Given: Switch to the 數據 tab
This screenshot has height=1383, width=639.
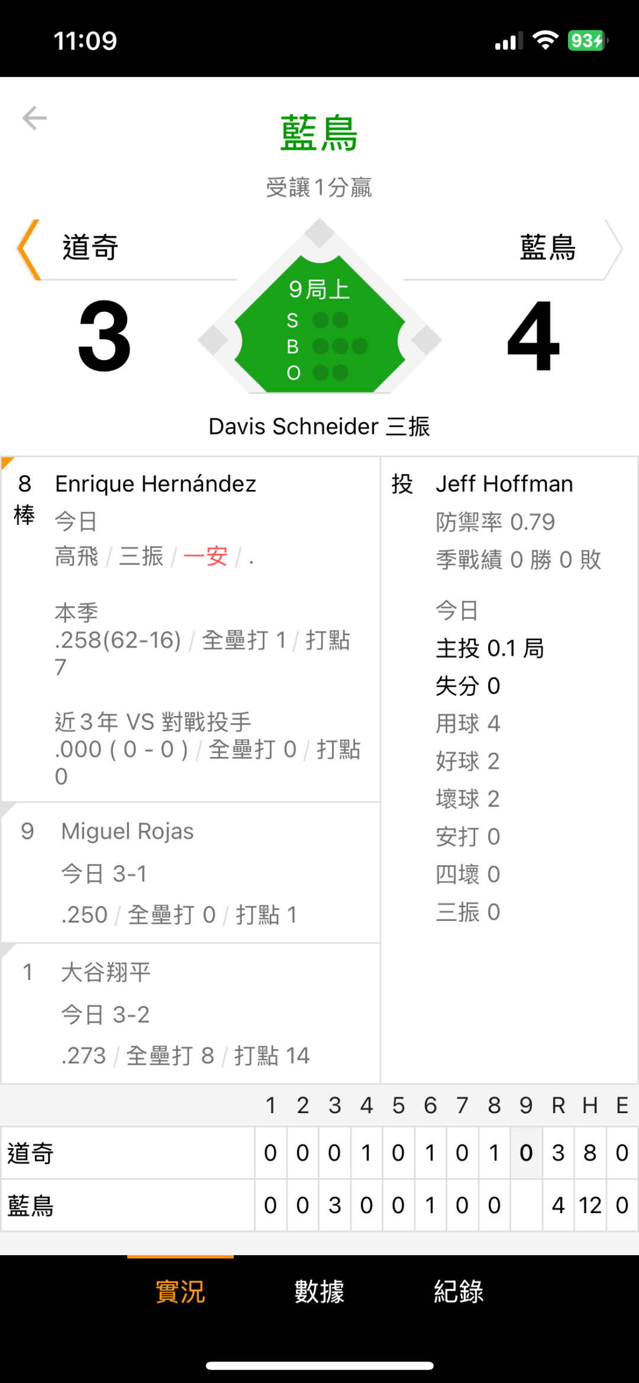Looking at the screenshot, I should click(x=319, y=1291).
